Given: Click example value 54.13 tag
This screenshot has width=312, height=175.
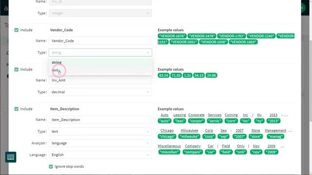Looking at the screenshot, I should coord(199,75).
